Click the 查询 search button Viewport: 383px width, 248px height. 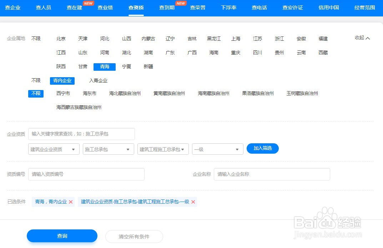[62, 236]
